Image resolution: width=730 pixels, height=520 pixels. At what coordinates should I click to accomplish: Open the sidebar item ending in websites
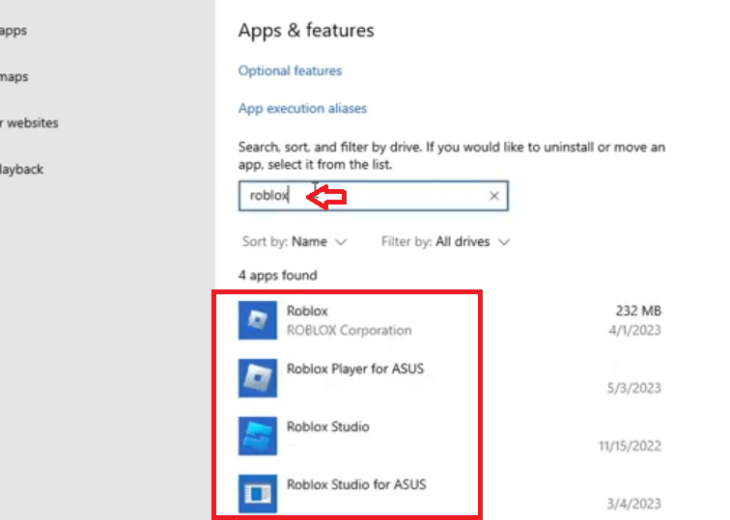pos(29,123)
